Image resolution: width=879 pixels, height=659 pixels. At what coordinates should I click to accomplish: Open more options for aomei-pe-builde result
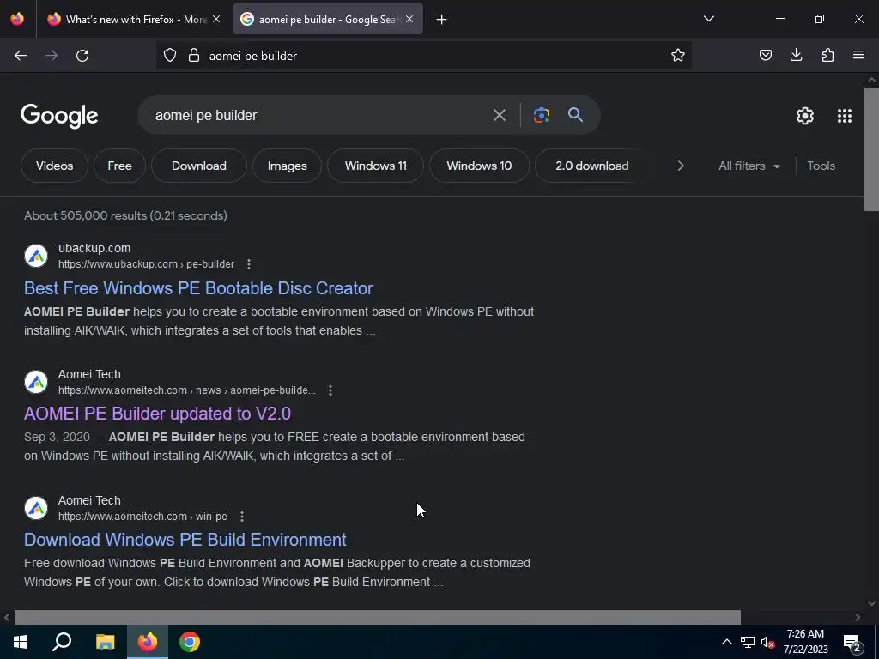(330, 390)
